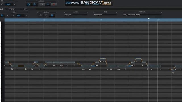Start playback with the play button
The width and height of the screenshot is (182, 102).
coord(48,5)
